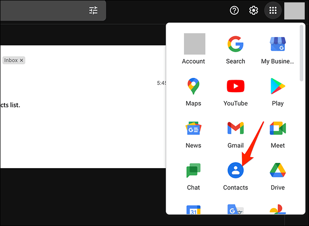Launch YouTube from apps panel
The width and height of the screenshot is (309, 226).
click(235, 92)
